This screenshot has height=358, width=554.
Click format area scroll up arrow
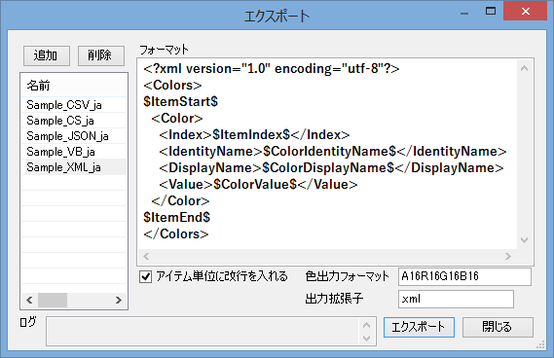coord(525,68)
